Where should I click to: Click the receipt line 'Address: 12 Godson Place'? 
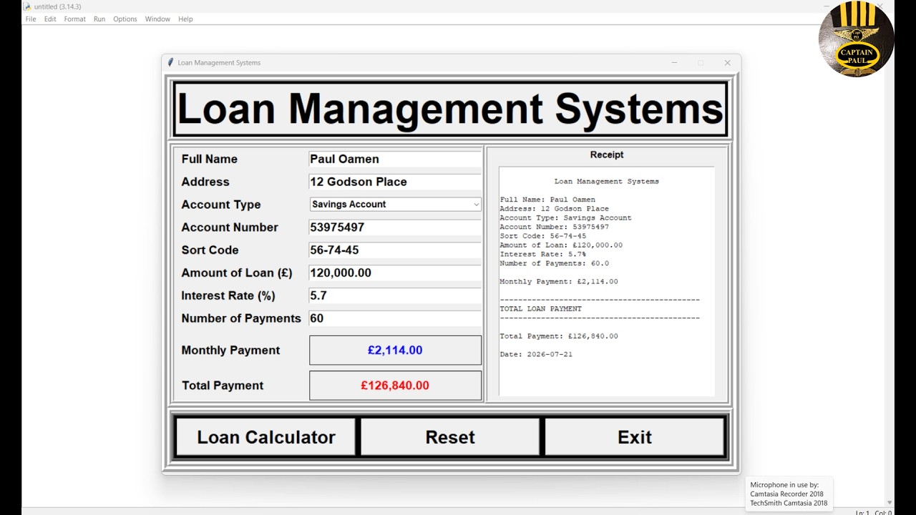[x=554, y=209]
